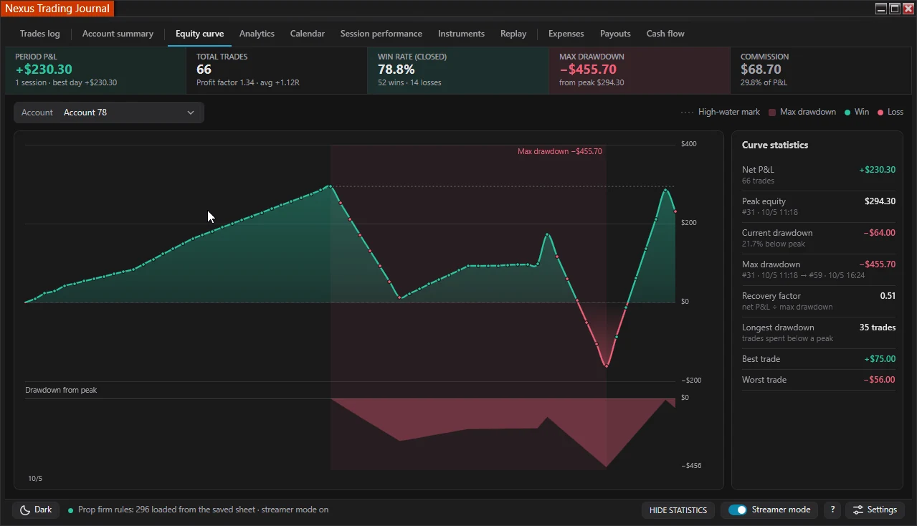
Task: Click the Longest drawdown '35 trades' value
Action: pos(878,327)
